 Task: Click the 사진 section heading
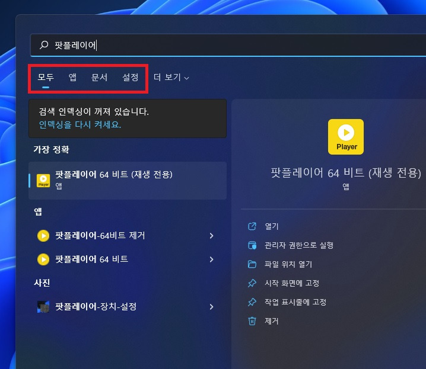[42, 283]
